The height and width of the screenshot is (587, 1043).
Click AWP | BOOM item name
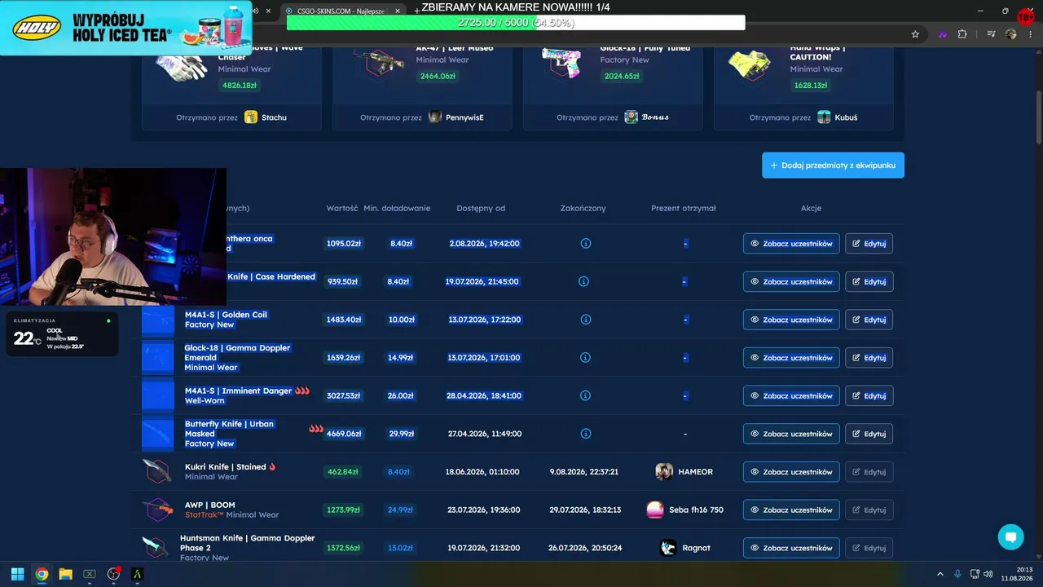(x=209, y=505)
